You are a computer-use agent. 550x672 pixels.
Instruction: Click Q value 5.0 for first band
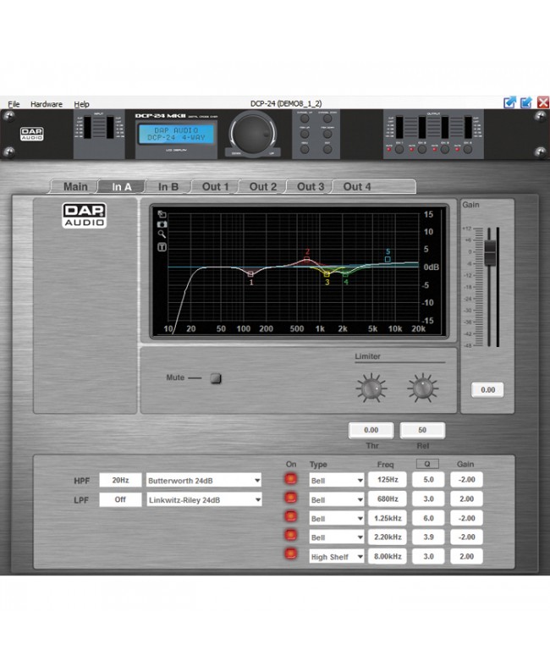click(x=428, y=480)
